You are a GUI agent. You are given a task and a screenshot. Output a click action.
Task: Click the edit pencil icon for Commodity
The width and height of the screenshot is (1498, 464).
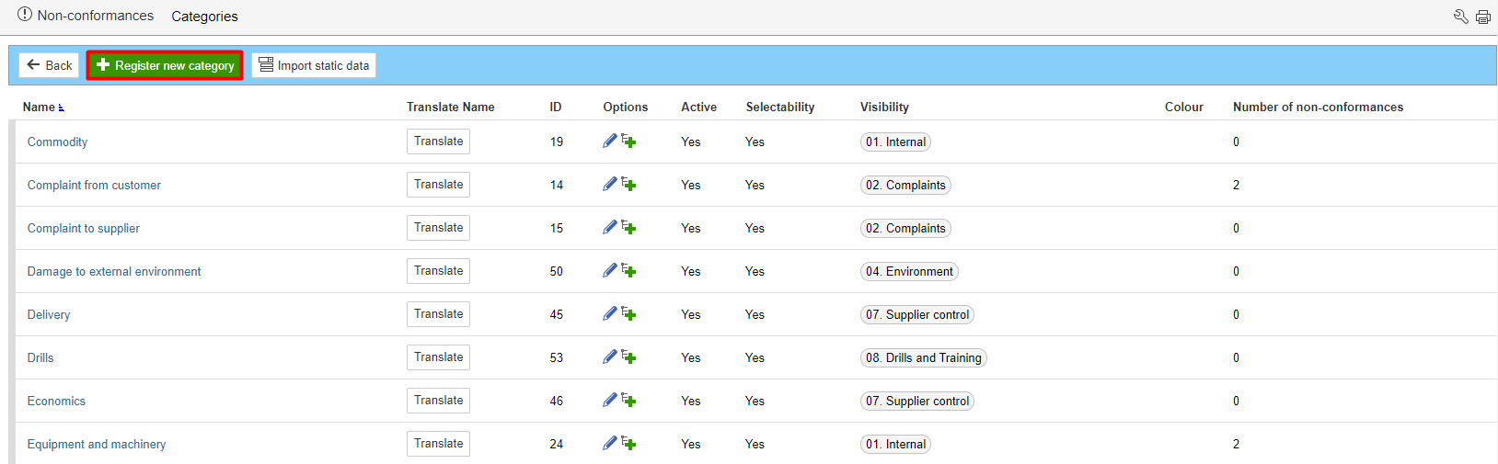pyautogui.click(x=609, y=141)
